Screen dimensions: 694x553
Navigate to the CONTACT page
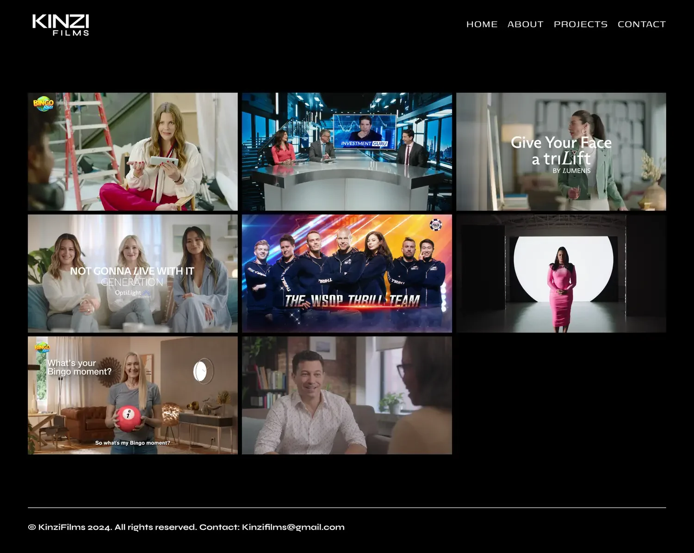641,24
